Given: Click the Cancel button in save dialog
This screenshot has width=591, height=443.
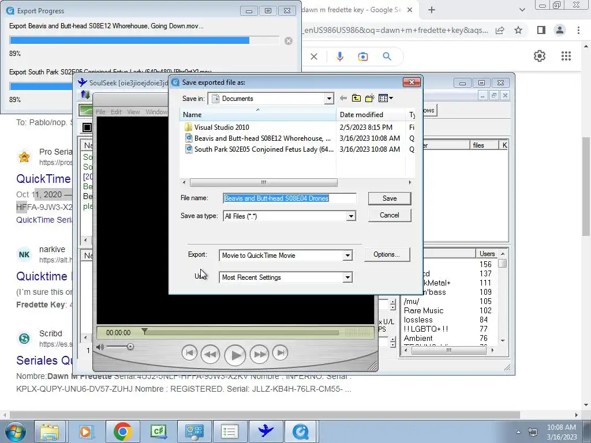Looking at the screenshot, I should pos(390,215).
